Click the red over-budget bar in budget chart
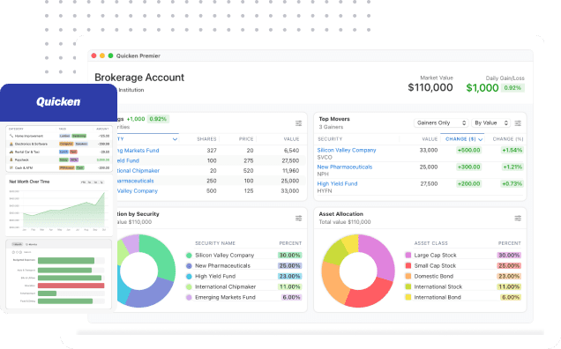Viewport: 561px width, 349px height. tap(71, 286)
